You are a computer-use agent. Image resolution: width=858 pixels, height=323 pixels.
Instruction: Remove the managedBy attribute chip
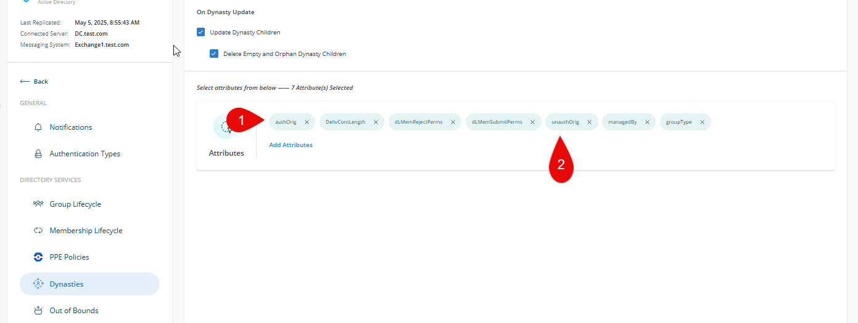coord(647,122)
